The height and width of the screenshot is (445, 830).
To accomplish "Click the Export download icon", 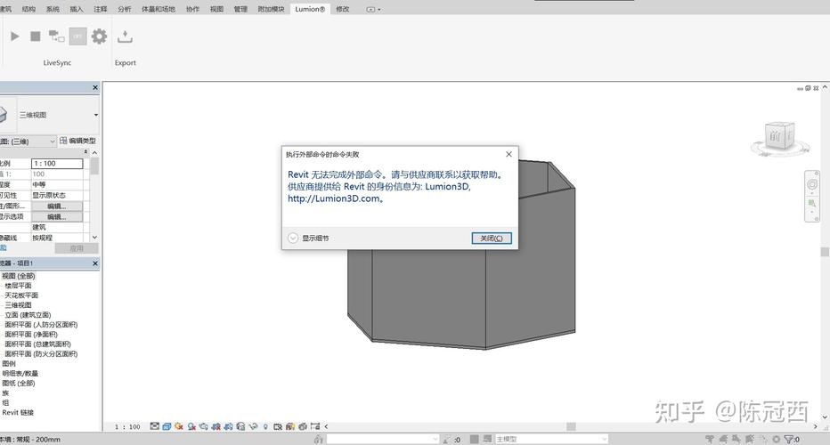I will [125, 36].
